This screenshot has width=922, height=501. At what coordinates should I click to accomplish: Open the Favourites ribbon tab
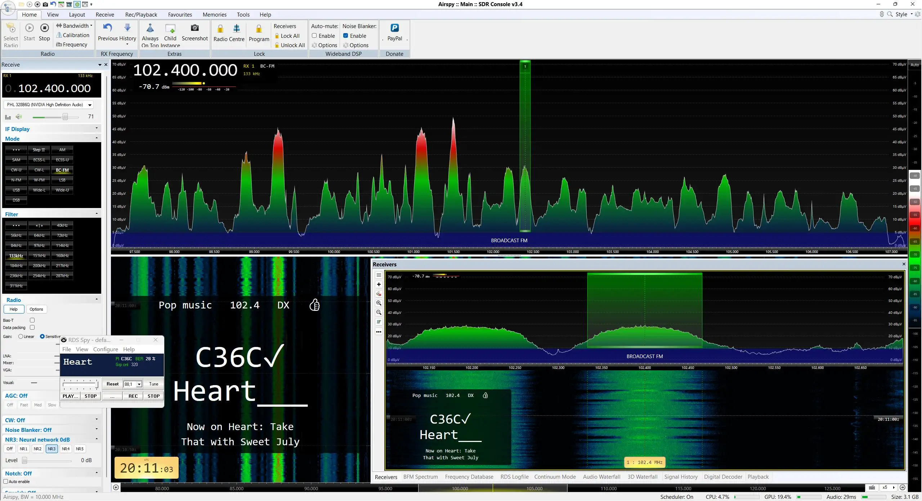(x=180, y=14)
